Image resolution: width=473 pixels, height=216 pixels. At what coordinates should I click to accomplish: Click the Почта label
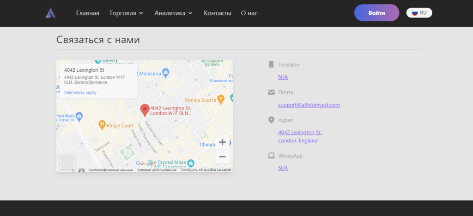tap(285, 92)
